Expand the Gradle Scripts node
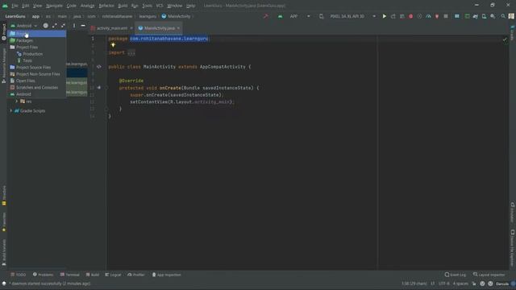 pos(11,111)
